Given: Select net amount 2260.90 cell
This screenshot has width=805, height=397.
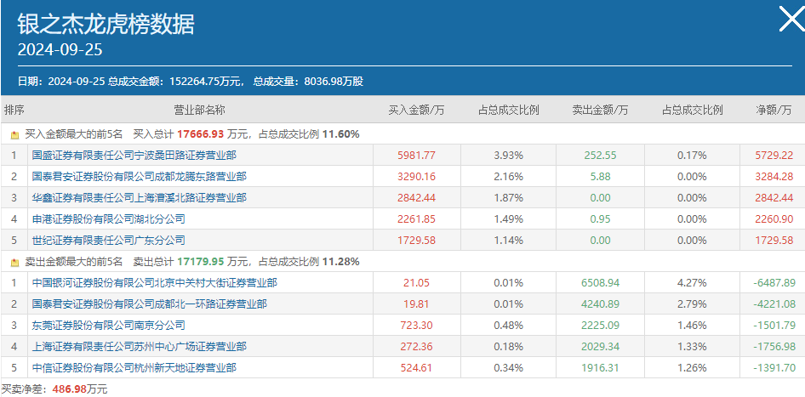Looking at the screenshot, I should (774, 219).
